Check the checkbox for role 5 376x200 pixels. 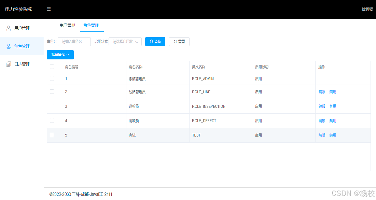(x=52, y=135)
